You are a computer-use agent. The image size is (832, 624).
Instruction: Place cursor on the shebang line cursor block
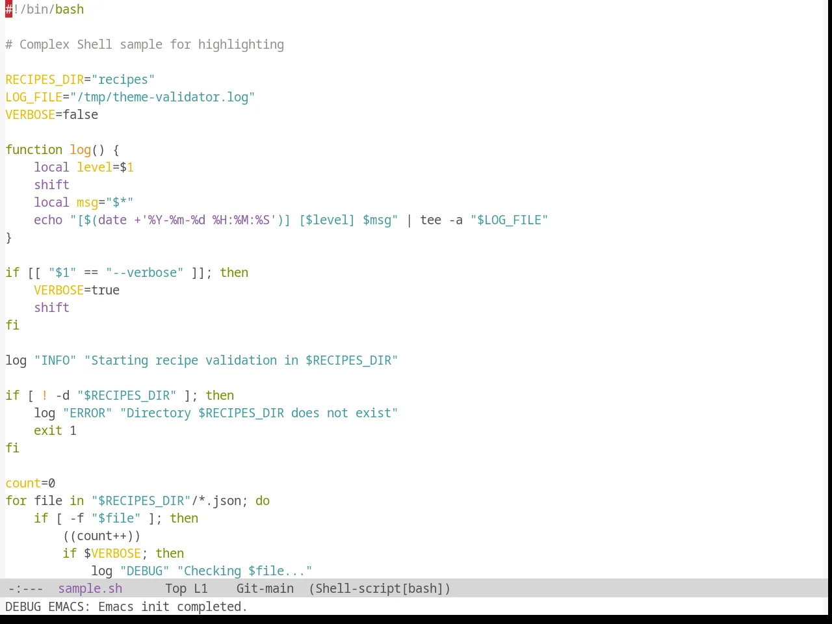(8, 9)
